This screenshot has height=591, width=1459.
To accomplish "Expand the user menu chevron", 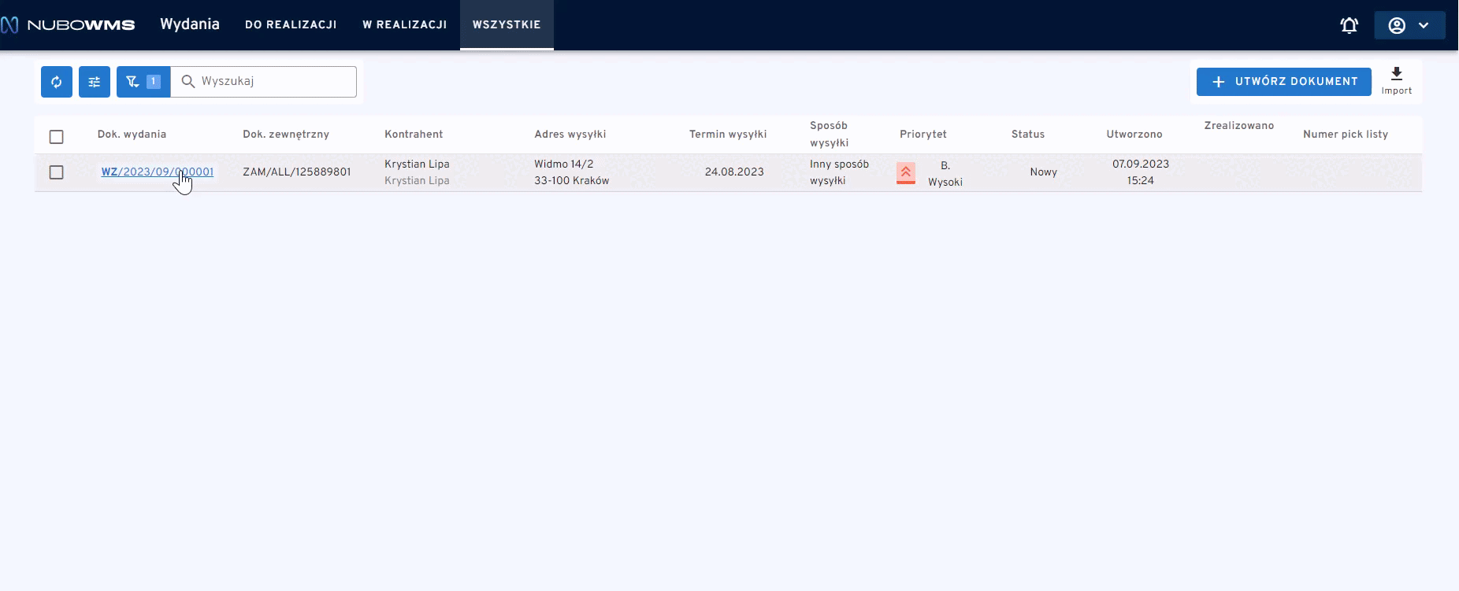I will pyautogui.click(x=1424, y=25).
